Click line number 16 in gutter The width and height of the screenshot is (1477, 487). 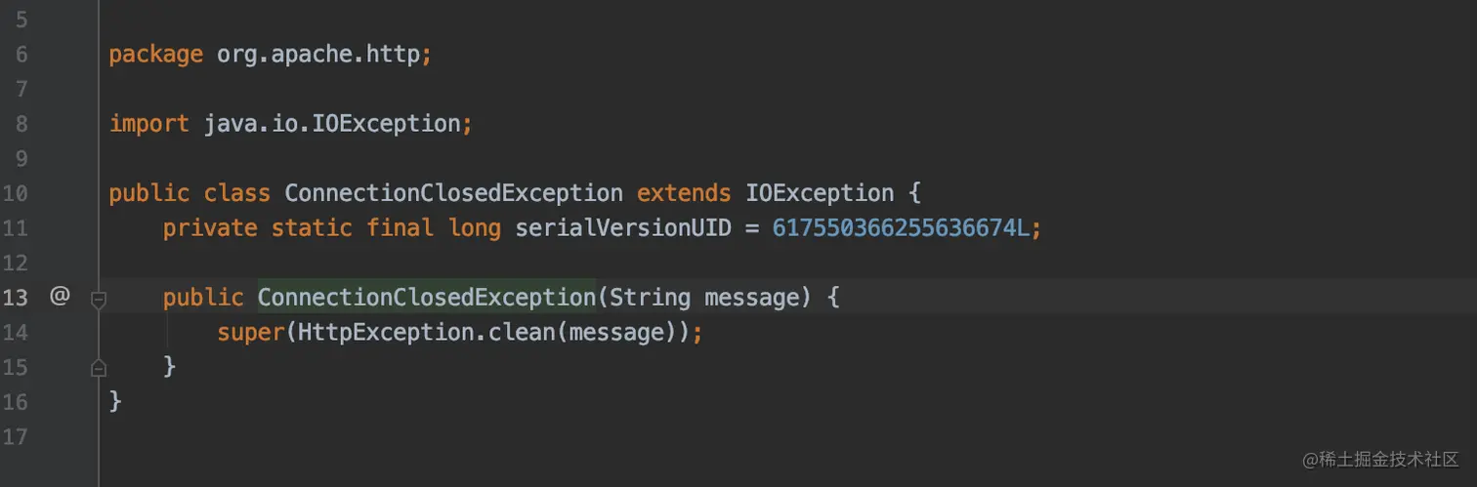(15, 402)
